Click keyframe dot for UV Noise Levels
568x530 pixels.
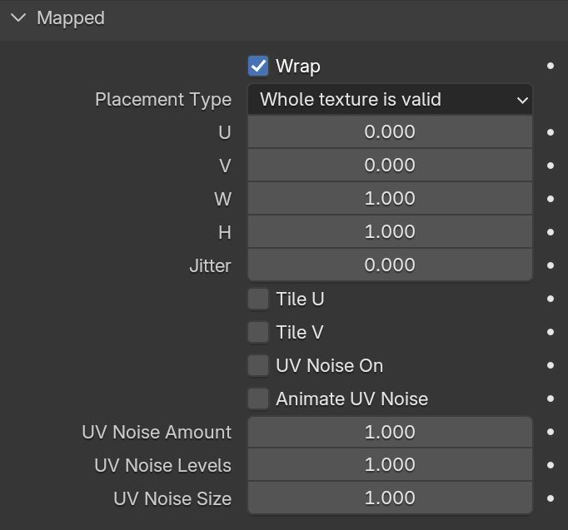point(551,465)
